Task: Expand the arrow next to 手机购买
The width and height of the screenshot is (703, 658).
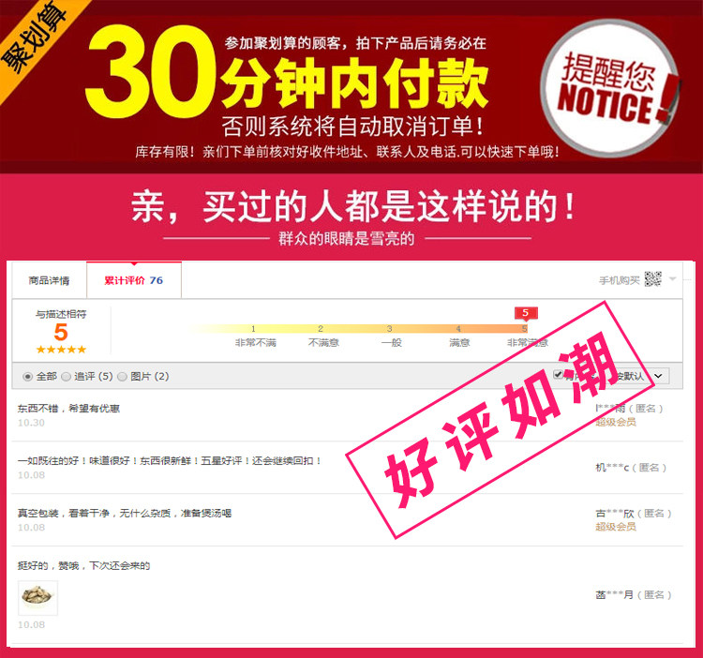Action: [x=672, y=278]
